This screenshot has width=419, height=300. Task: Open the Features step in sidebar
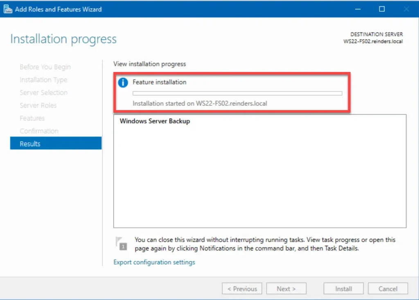tap(32, 118)
